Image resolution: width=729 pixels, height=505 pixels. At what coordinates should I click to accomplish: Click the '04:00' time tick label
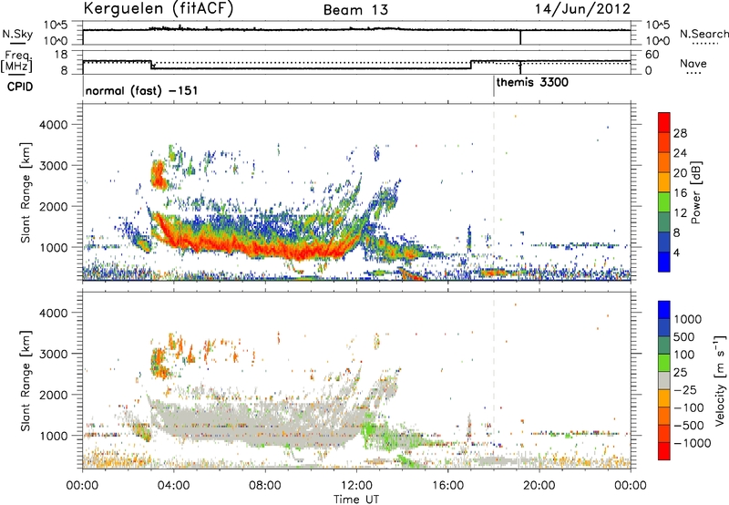pos(174,486)
